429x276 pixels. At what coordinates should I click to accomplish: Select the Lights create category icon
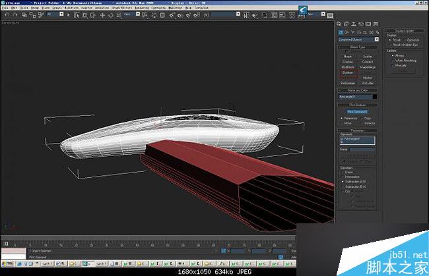(x=353, y=32)
